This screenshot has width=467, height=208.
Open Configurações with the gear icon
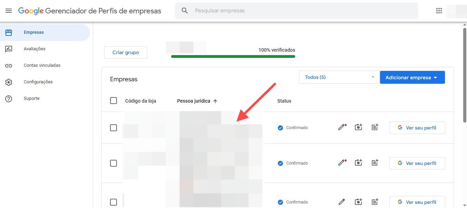pos(9,82)
